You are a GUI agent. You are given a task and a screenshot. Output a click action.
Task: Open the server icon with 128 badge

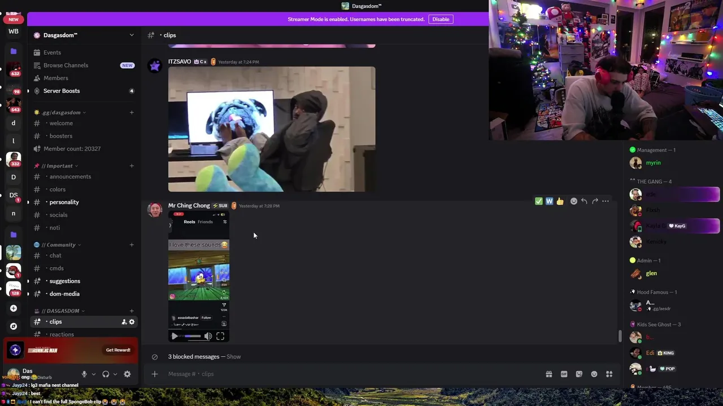14,289
